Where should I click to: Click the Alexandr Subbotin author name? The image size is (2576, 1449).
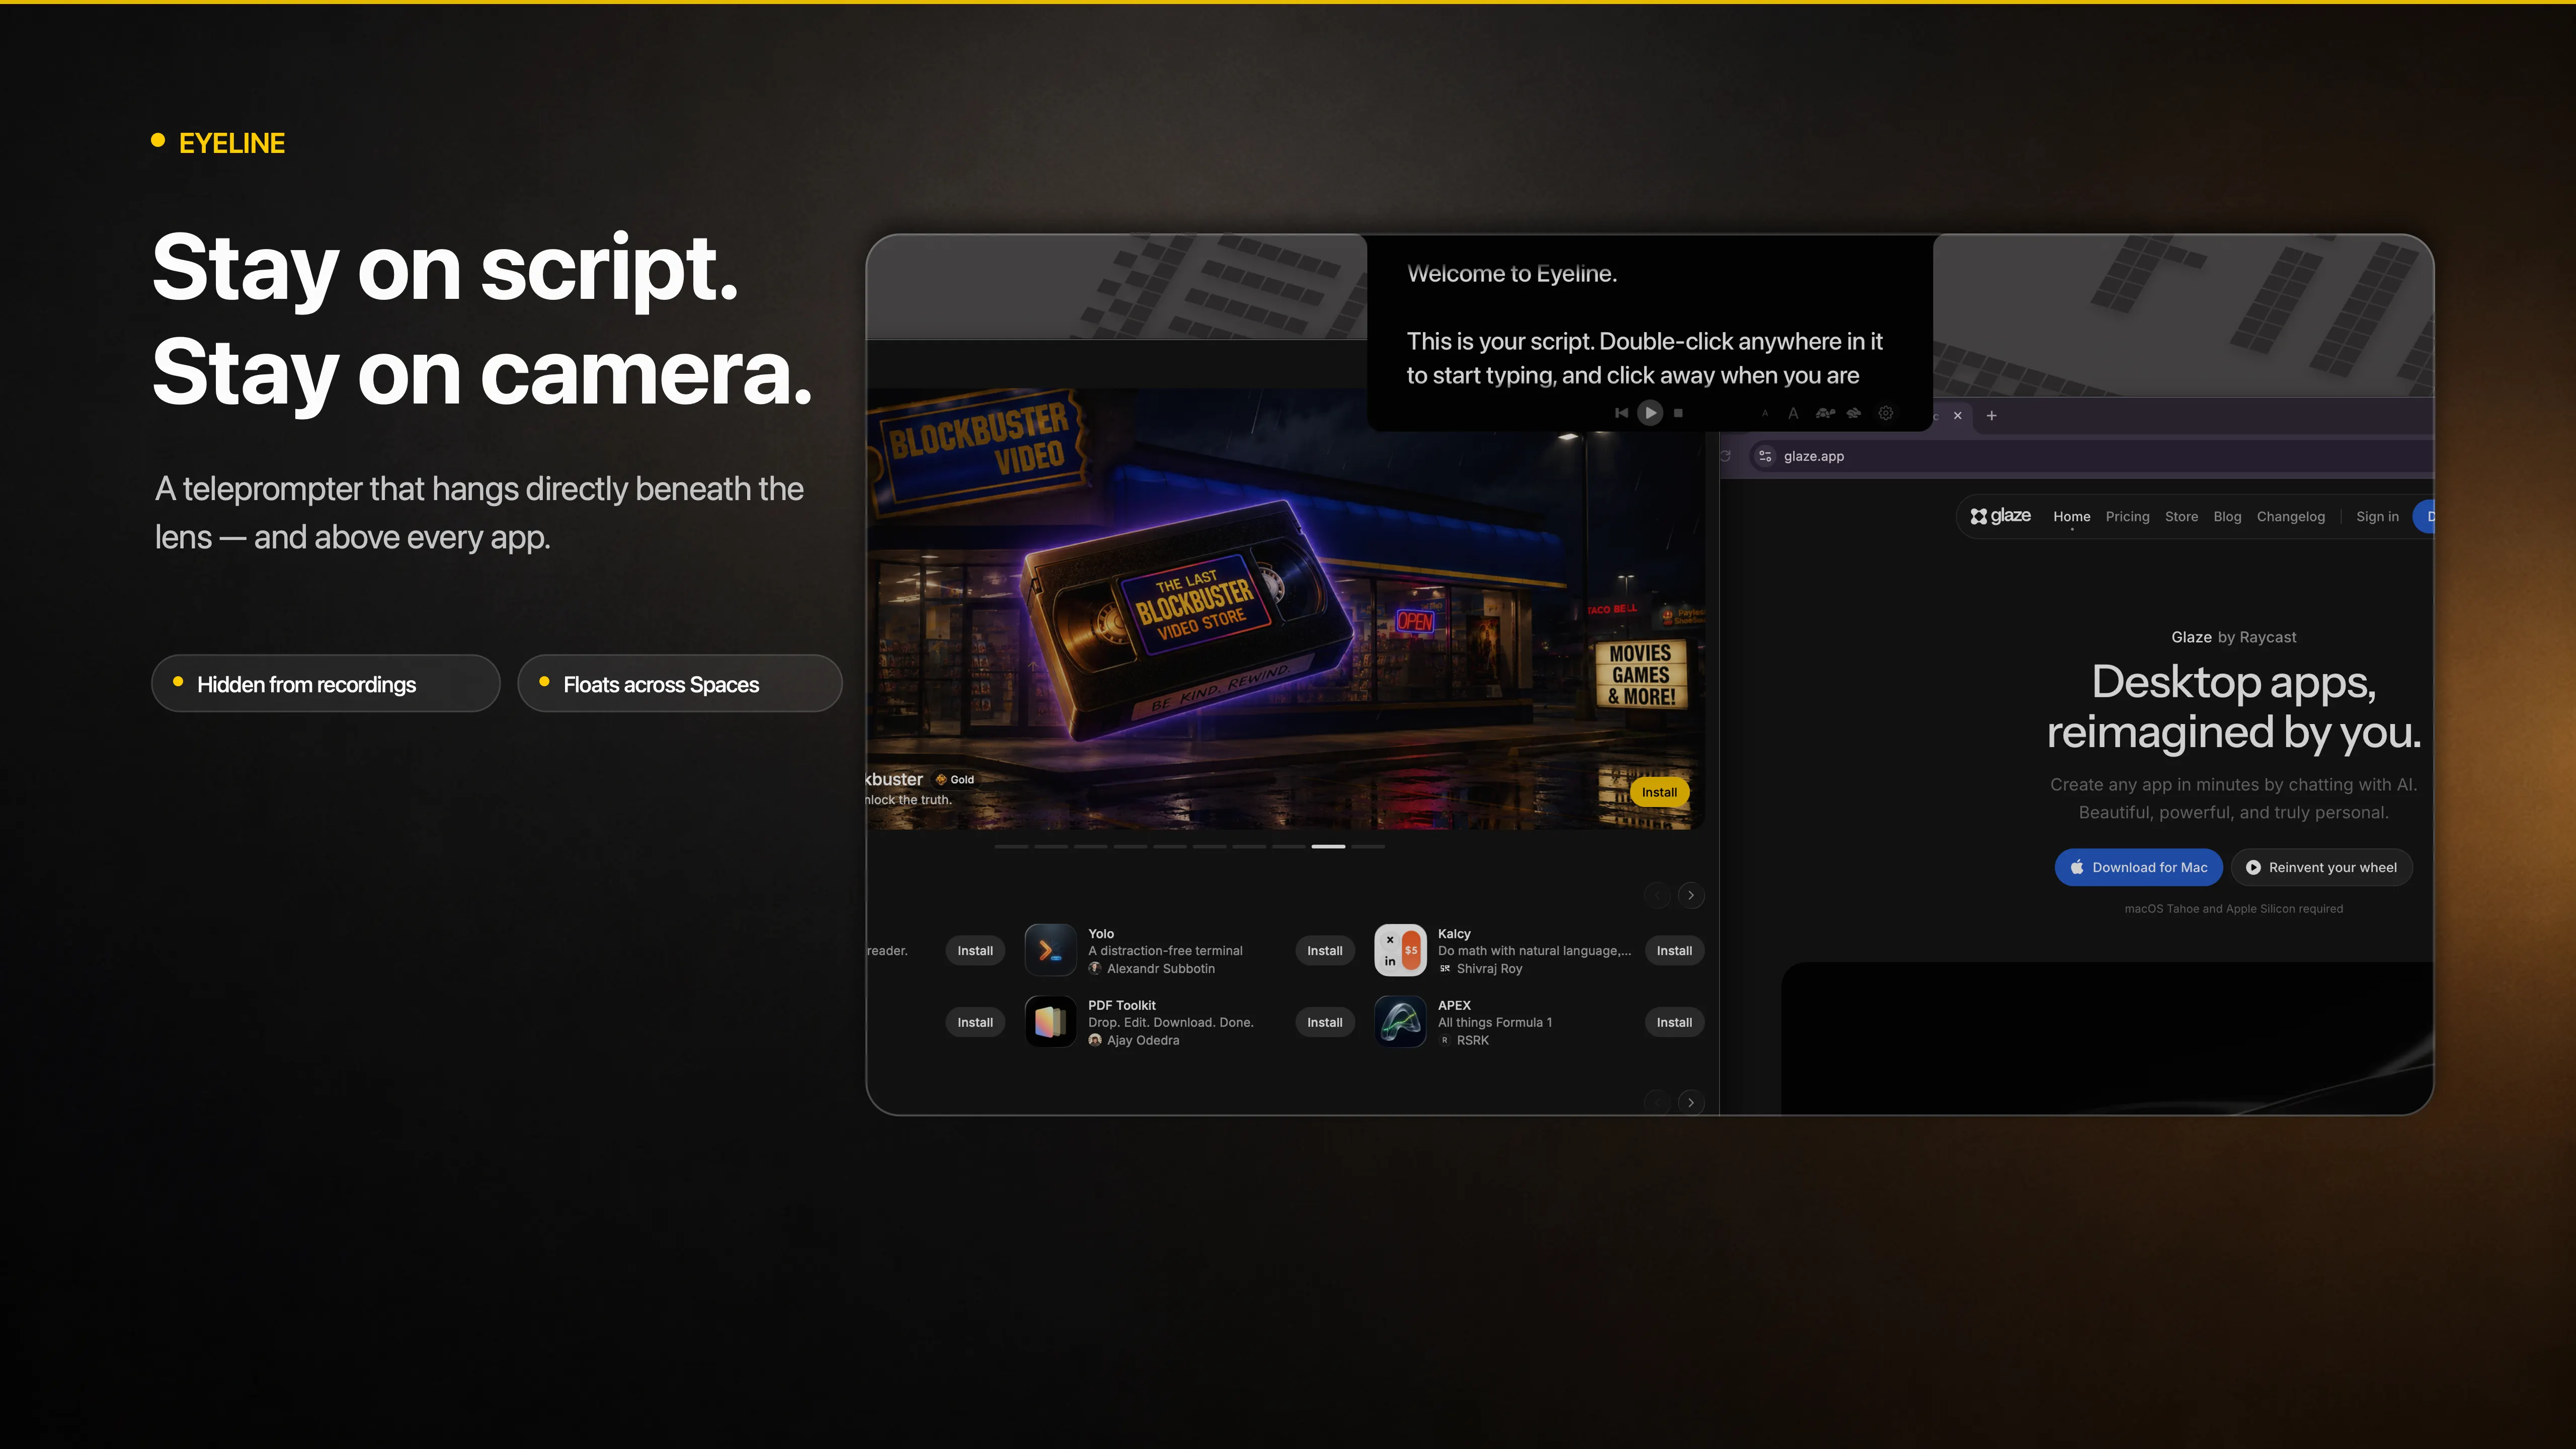click(x=1161, y=968)
